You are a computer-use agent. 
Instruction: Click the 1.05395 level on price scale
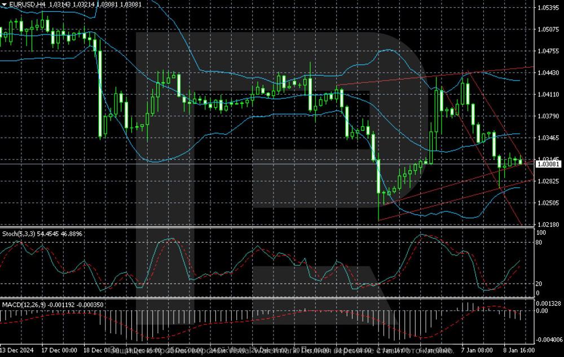pos(549,7)
